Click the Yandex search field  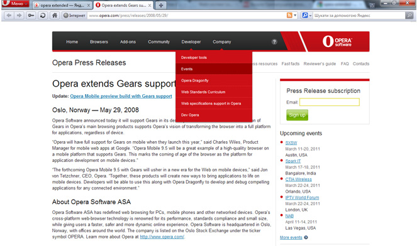click(x=359, y=16)
